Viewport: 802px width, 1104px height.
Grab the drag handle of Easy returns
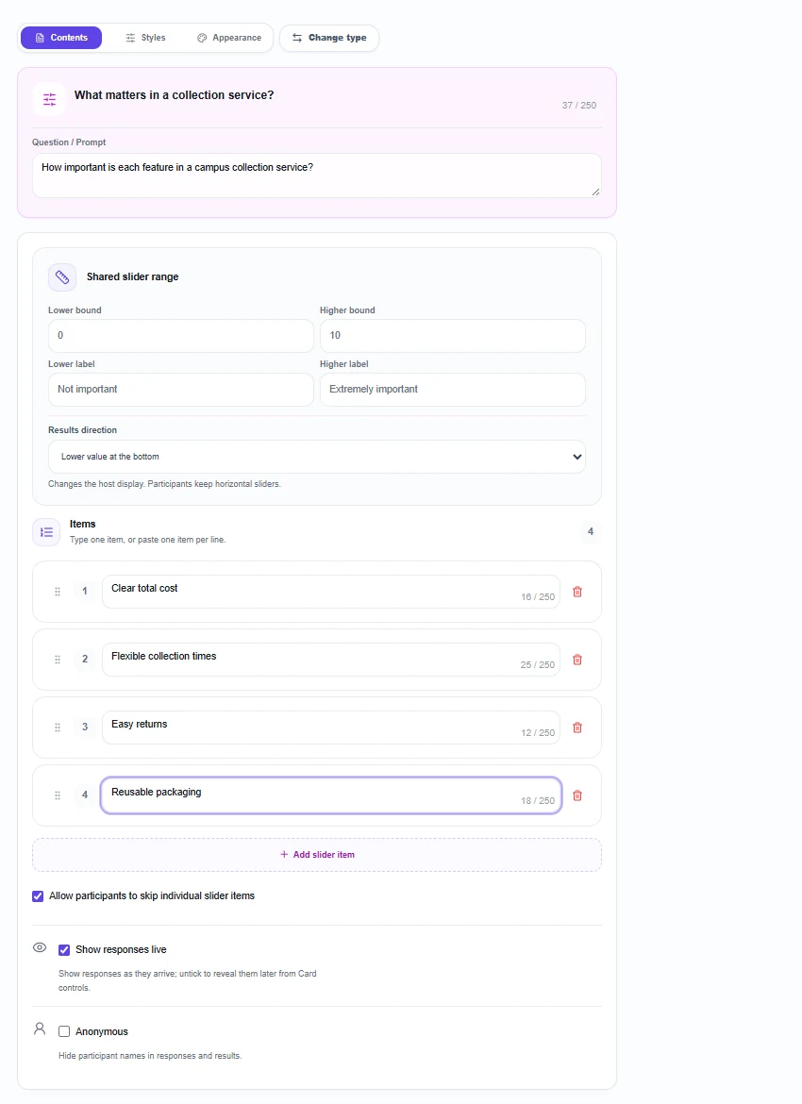[58, 728]
